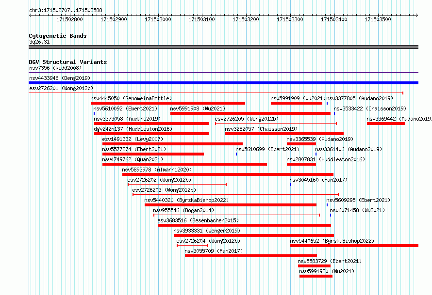Click the nsv5440652 (ByrskaBishop2022) variant label

pyautogui.click(x=332, y=241)
